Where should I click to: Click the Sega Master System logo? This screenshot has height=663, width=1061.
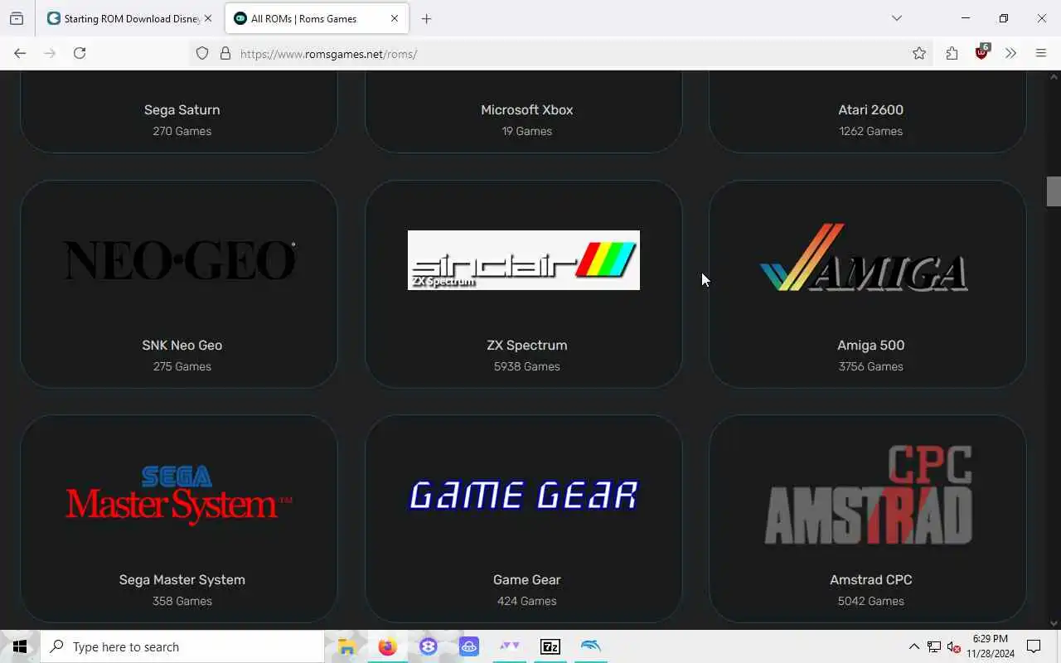coord(179,496)
